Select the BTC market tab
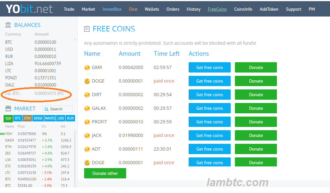Image resolution: width=330 pixels, height=193 pixels. click(x=18, y=118)
